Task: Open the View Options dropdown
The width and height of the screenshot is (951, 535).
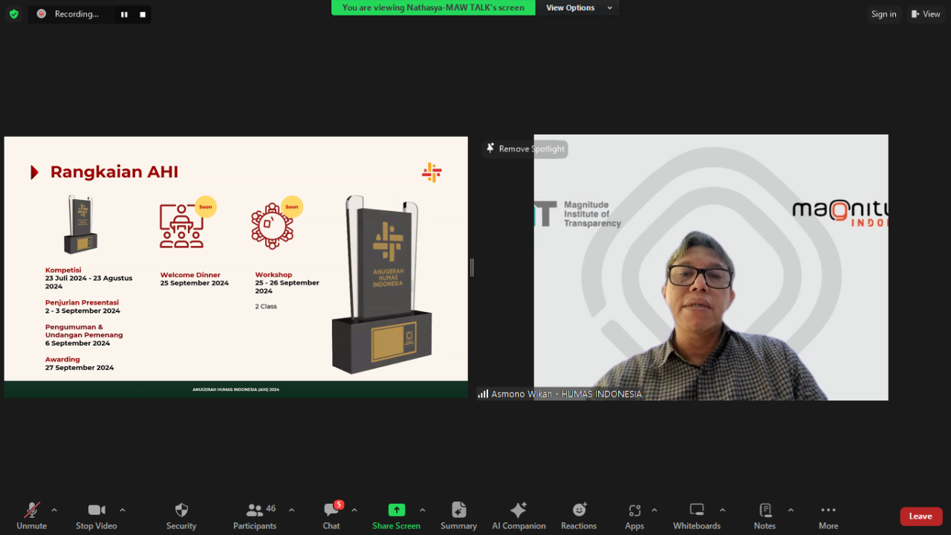Action: (x=579, y=7)
